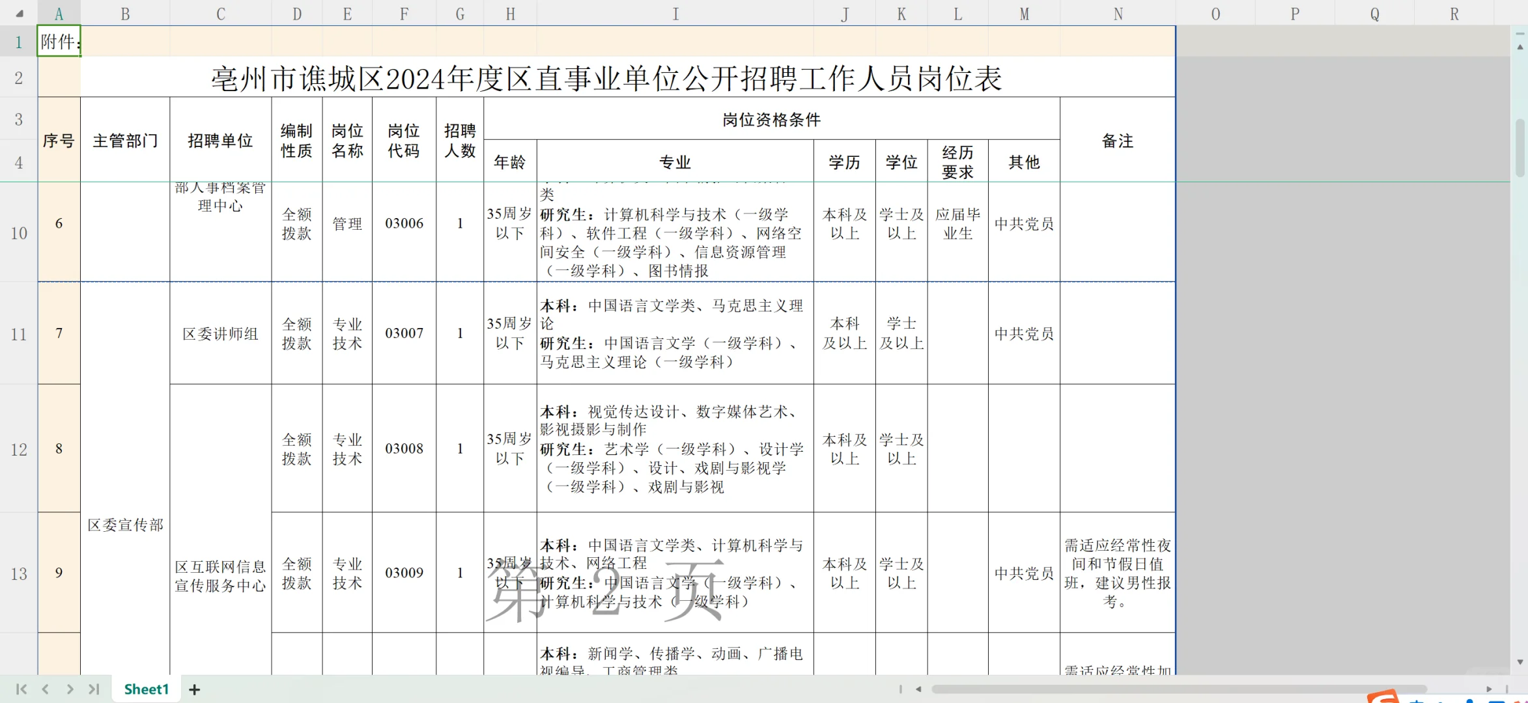Select all cells with the corner button

click(x=18, y=13)
